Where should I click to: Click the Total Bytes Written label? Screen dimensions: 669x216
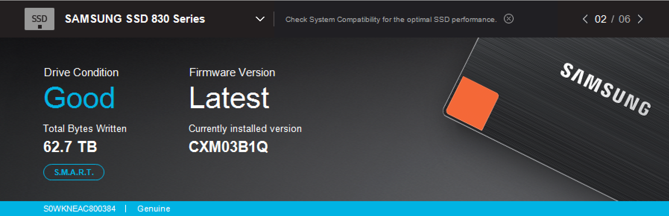point(85,129)
